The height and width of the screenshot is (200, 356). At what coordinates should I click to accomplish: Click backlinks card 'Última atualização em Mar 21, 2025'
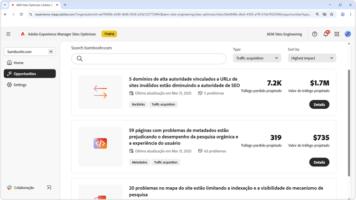[160, 93]
